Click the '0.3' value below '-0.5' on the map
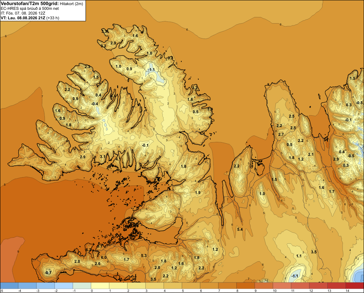Image resolution: width=364 pixels, height=293 pixels. [346, 165]
